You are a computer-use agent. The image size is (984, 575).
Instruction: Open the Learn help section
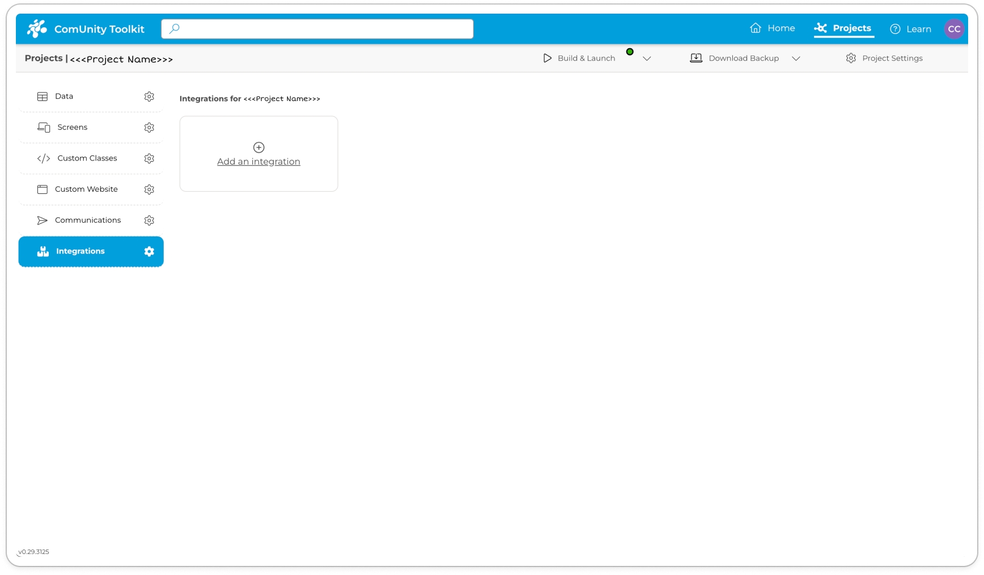tap(911, 29)
